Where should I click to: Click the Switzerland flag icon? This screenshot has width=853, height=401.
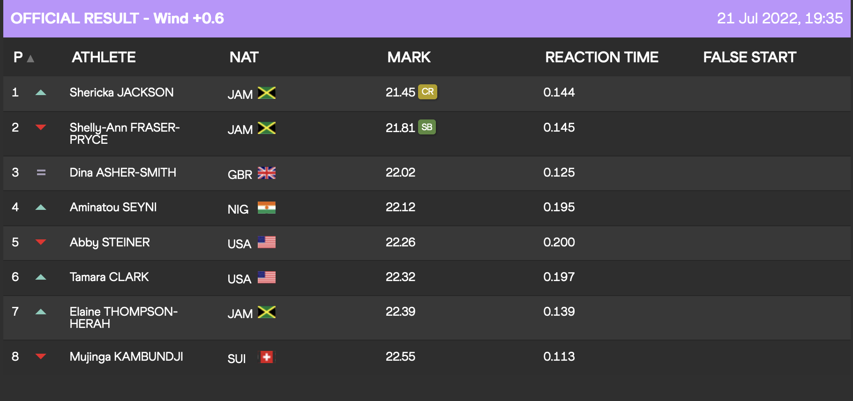(266, 357)
